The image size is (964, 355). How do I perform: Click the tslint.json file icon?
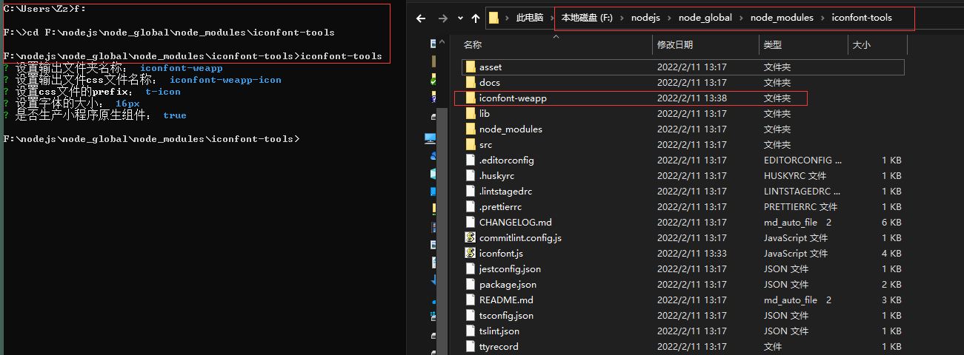(471, 331)
